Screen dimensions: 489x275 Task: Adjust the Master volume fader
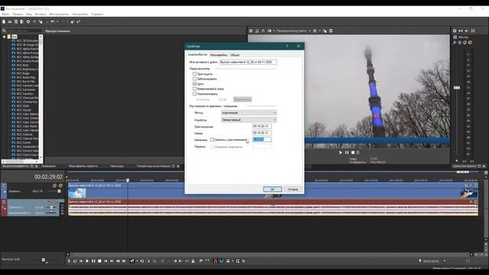(x=457, y=88)
